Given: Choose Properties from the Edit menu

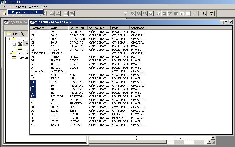Looking at the screenshot, I should click(x=25, y=12).
